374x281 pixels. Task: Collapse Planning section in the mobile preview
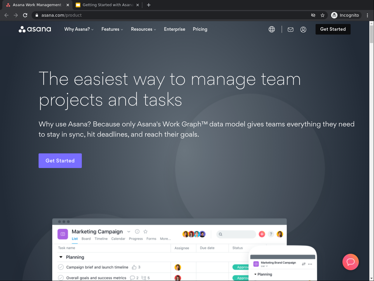pos(255,274)
